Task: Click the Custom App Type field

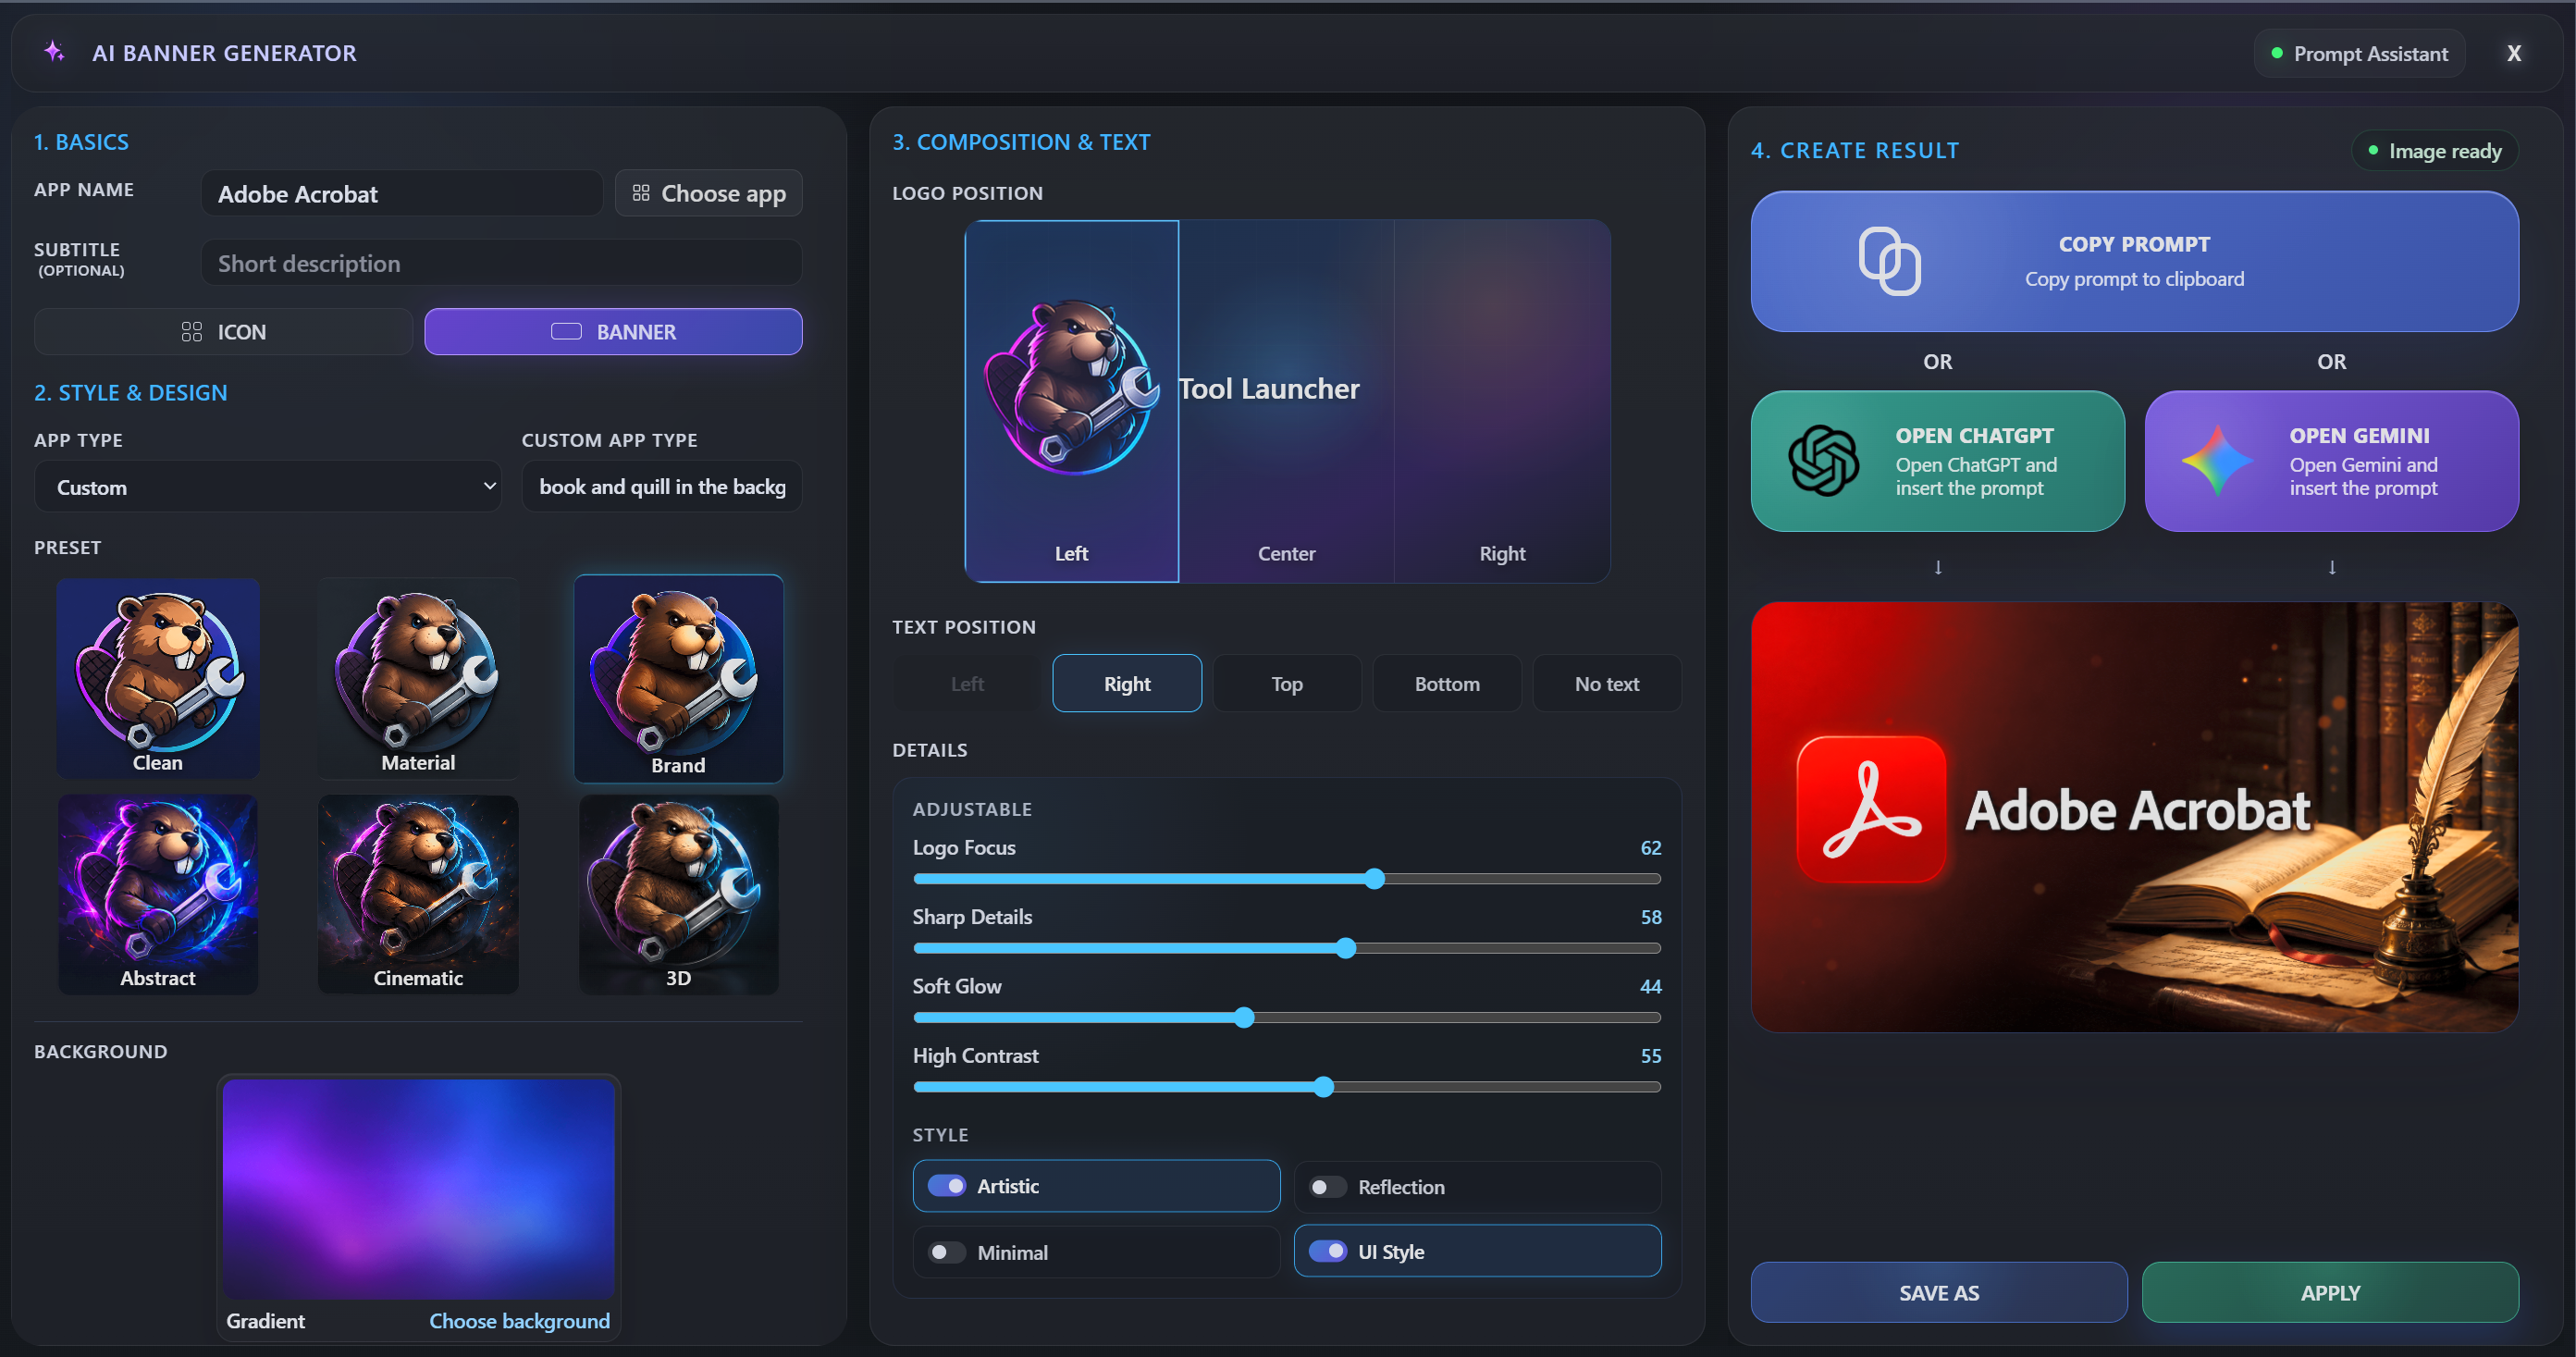Action: (662, 487)
